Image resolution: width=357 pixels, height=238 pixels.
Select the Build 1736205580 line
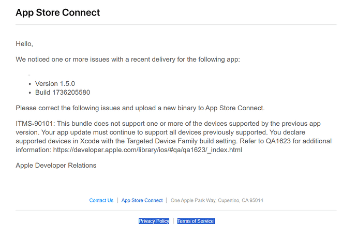(x=63, y=93)
